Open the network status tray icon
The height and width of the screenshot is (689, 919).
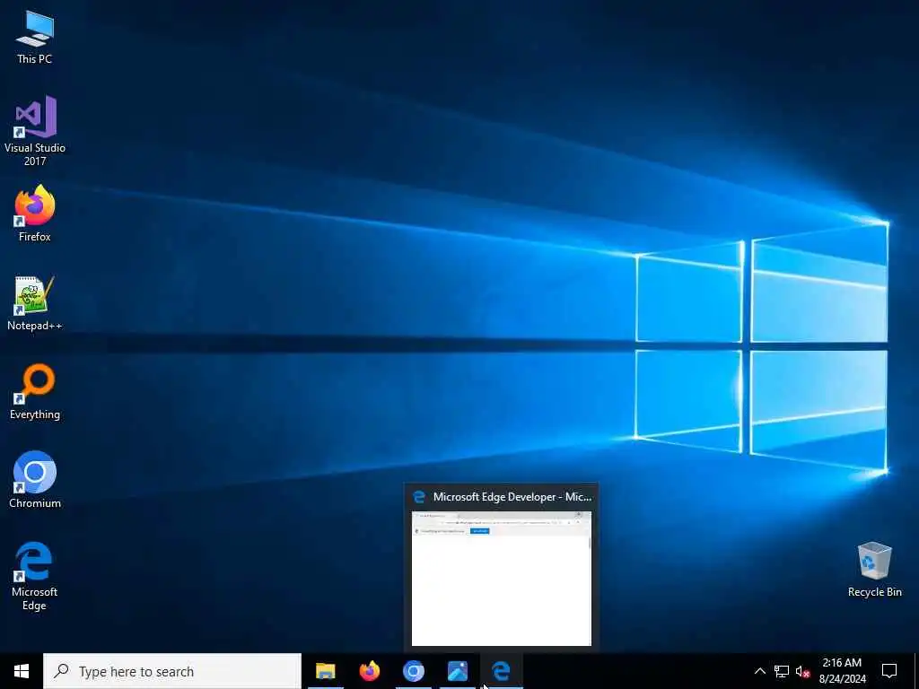click(x=782, y=671)
